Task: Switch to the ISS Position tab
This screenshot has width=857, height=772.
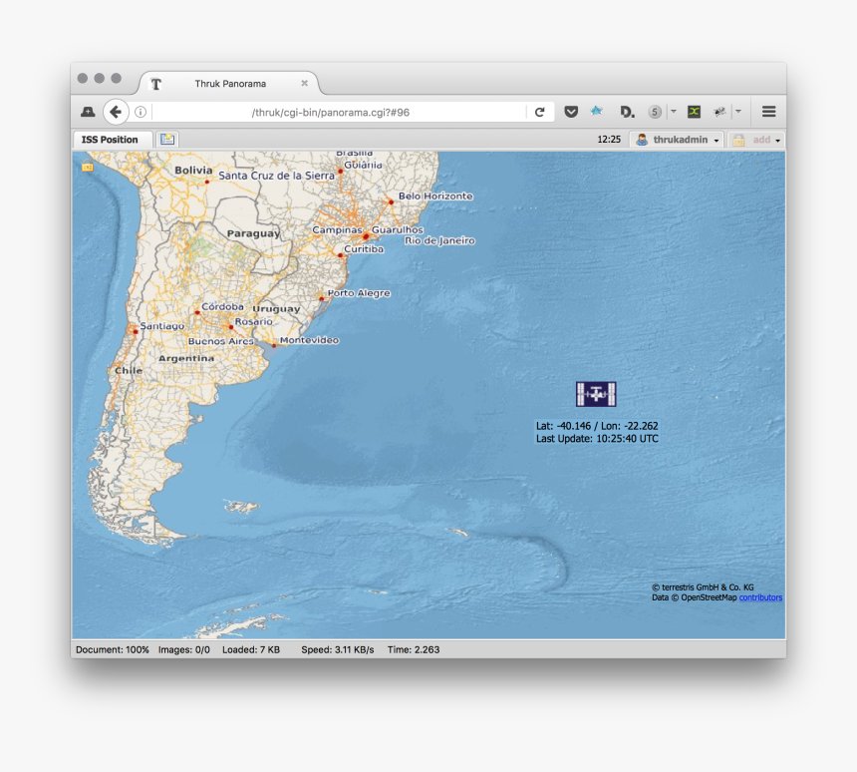Action: pyautogui.click(x=112, y=140)
